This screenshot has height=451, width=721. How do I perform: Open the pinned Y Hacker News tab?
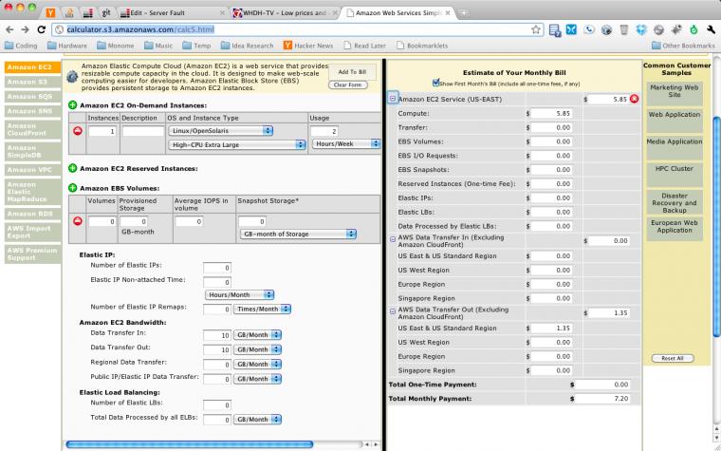point(50,13)
